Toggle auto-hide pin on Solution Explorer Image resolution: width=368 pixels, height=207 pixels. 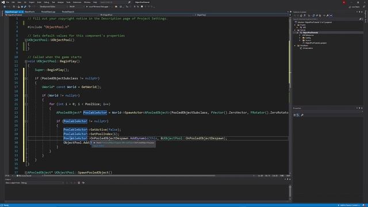pyautogui.click(x=359, y=11)
